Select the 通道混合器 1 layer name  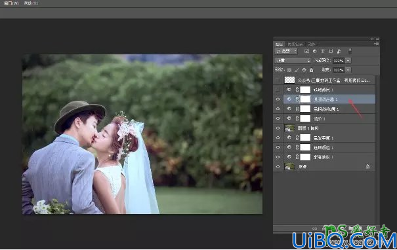click(325, 99)
